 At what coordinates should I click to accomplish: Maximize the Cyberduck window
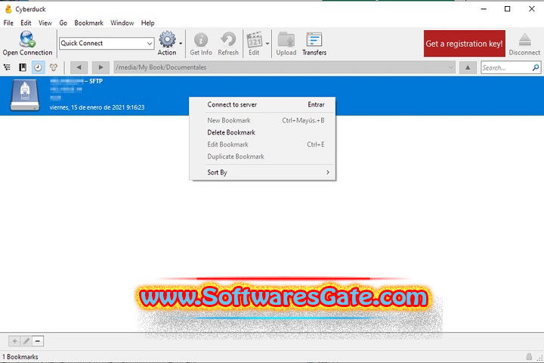(507, 9)
